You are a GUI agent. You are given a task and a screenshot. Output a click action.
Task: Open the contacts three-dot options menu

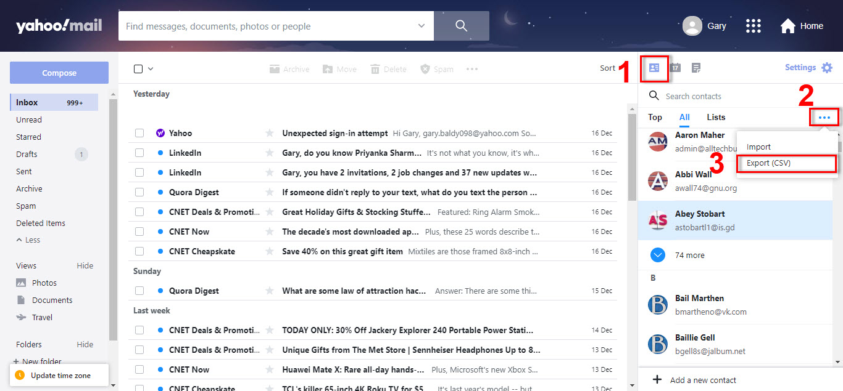point(824,117)
